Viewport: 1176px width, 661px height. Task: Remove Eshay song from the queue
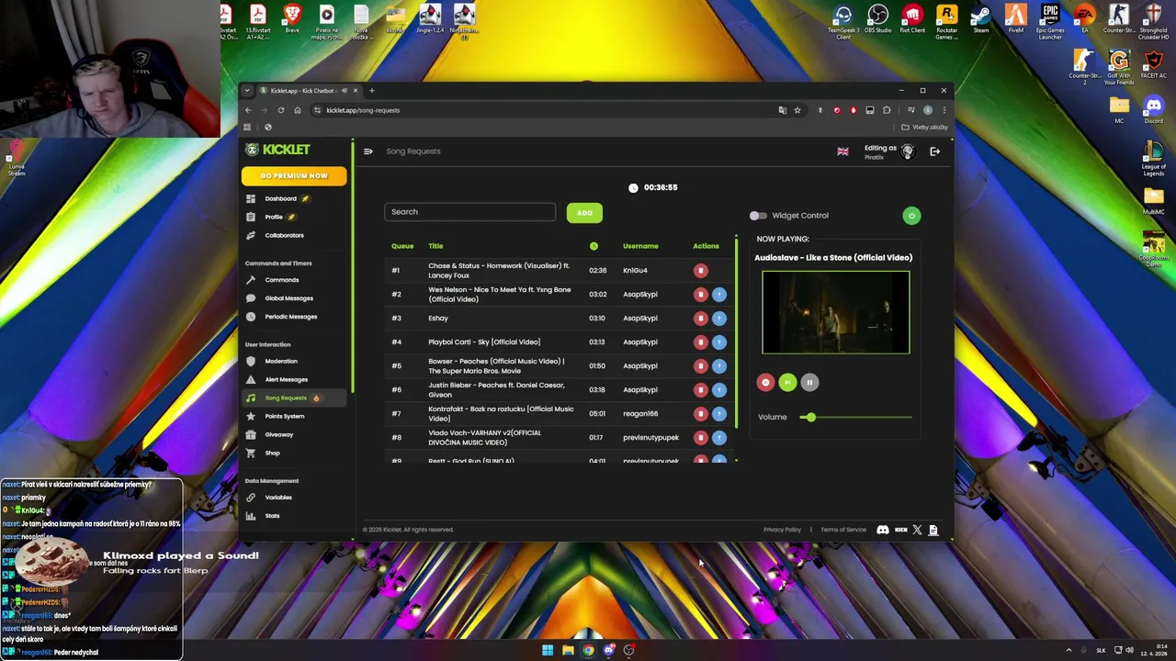(x=701, y=318)
